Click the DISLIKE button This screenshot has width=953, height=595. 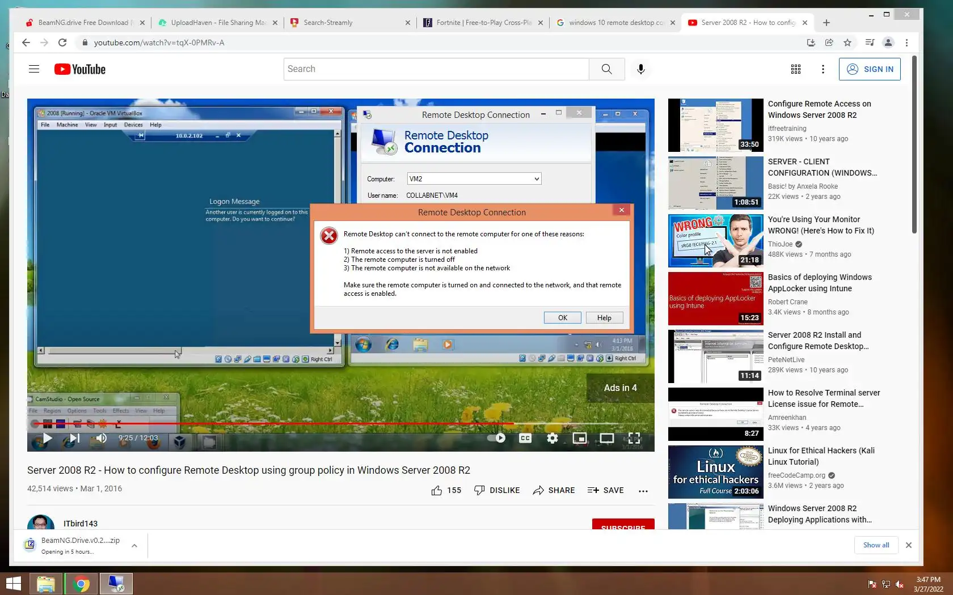(x=497, y=490)
